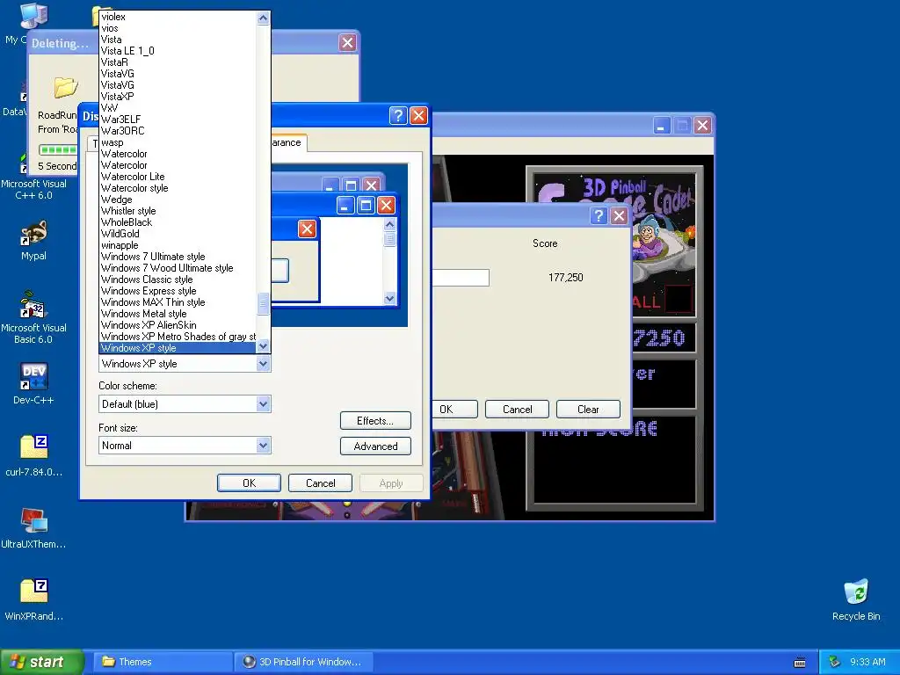Switch to 3D Pinball taskbar button
Screen dimensions: 900x675
tap(304, 662)
